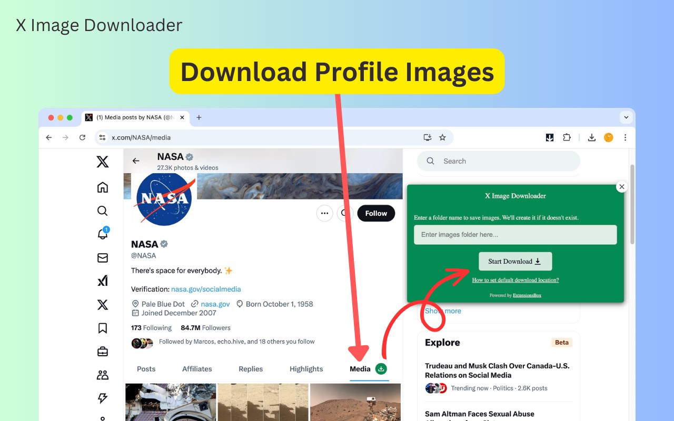Image resolution: width=674 pixels, height=421 pixels.
Task: Click install app icon in address bar
Action: click(428, 137)
